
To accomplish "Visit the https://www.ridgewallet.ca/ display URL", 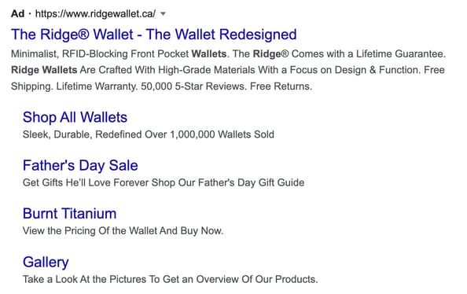I will click(x=95, y=13).
